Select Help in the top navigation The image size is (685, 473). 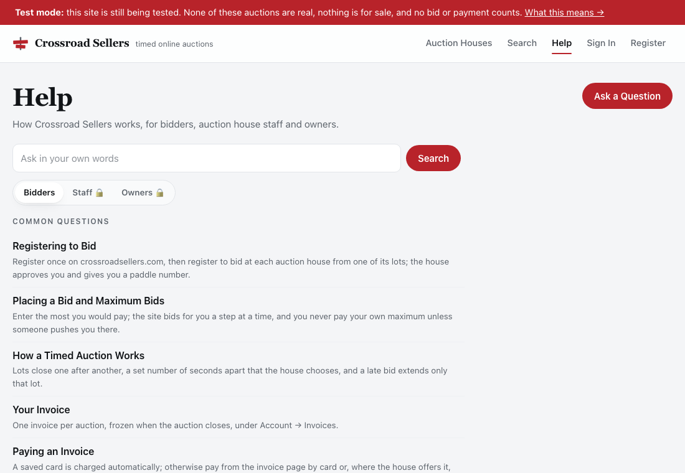click(561, 43)
